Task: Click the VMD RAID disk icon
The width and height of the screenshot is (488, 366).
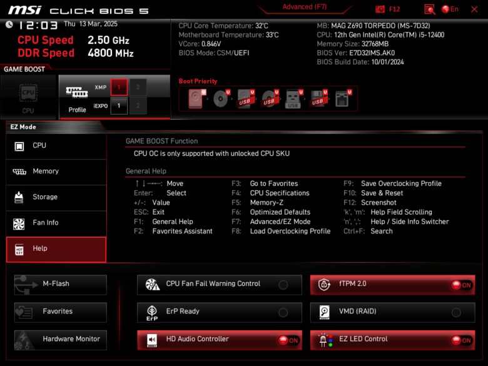Action: point(324,312)
